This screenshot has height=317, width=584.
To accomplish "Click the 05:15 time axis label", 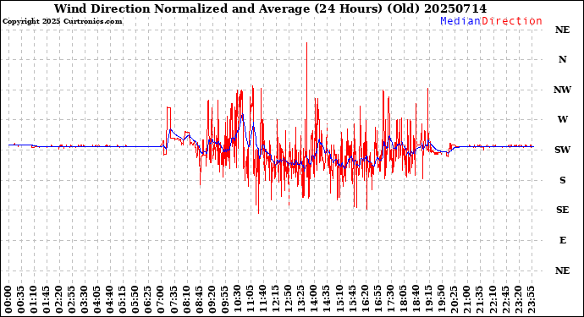I will (x=123, y=299).
